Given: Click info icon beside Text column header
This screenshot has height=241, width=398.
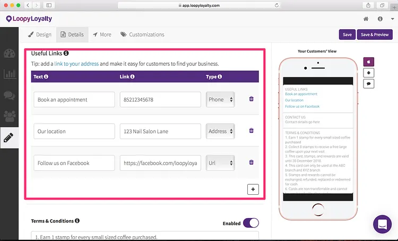Looking at the screenshot, I should pyautogui.click(x=46, y=76).
